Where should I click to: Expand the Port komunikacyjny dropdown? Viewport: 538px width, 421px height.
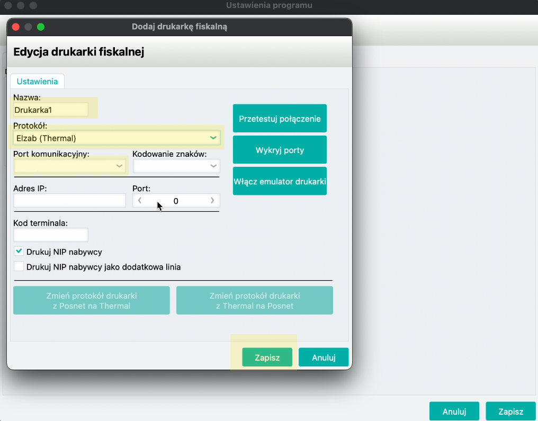70,166
